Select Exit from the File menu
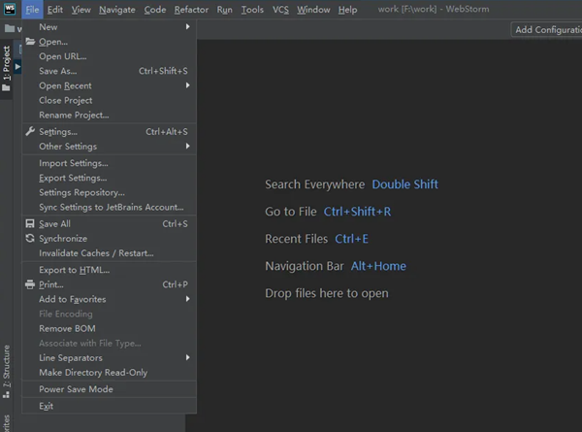 click(47, 406)
